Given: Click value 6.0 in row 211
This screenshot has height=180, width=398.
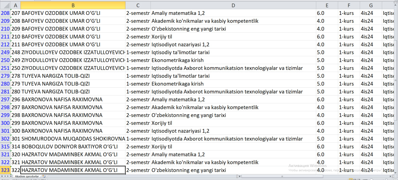Looking at the screenshot, I should click(x=327, y=37).
